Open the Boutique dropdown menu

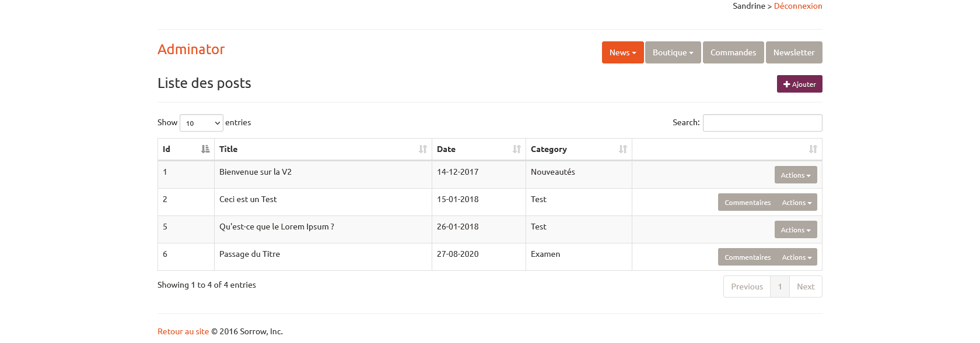click(673, 52)
